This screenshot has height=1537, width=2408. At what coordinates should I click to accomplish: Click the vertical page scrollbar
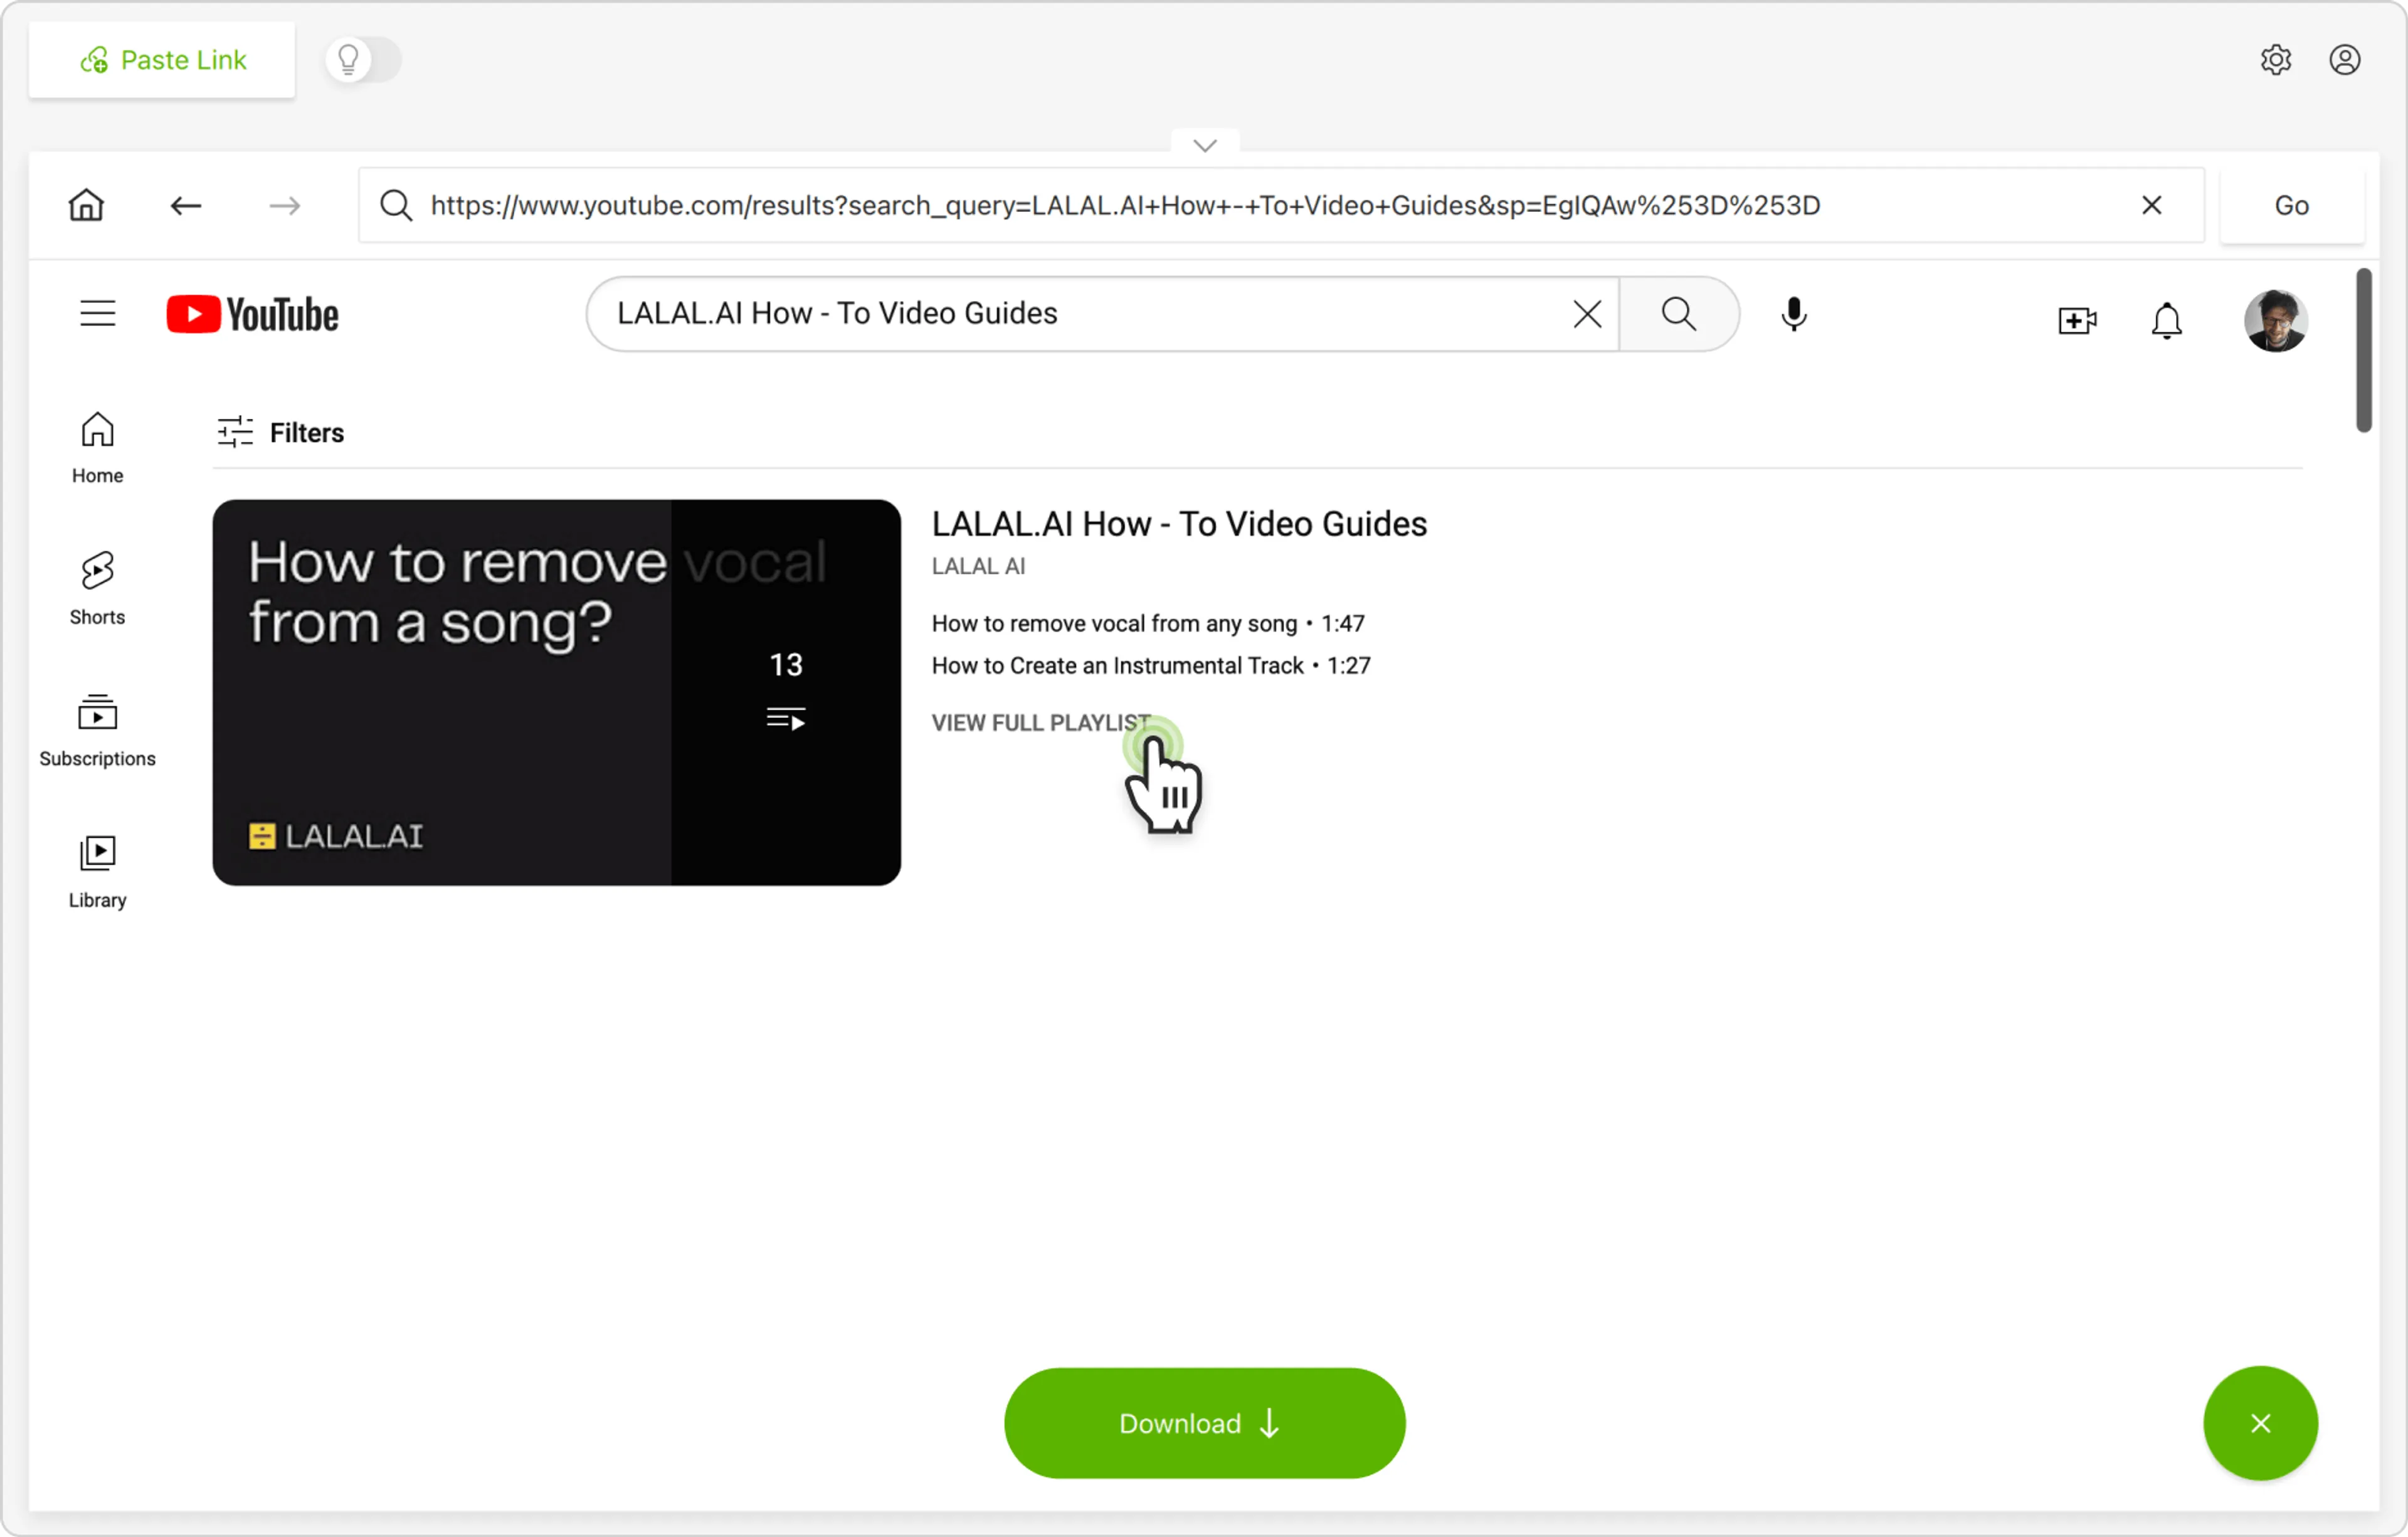coord(2363,350)
